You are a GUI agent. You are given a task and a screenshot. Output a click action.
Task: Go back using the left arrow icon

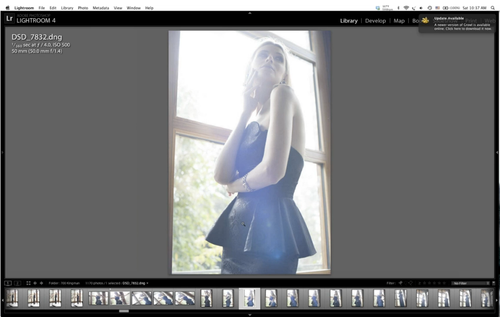[x=35, y=283]
